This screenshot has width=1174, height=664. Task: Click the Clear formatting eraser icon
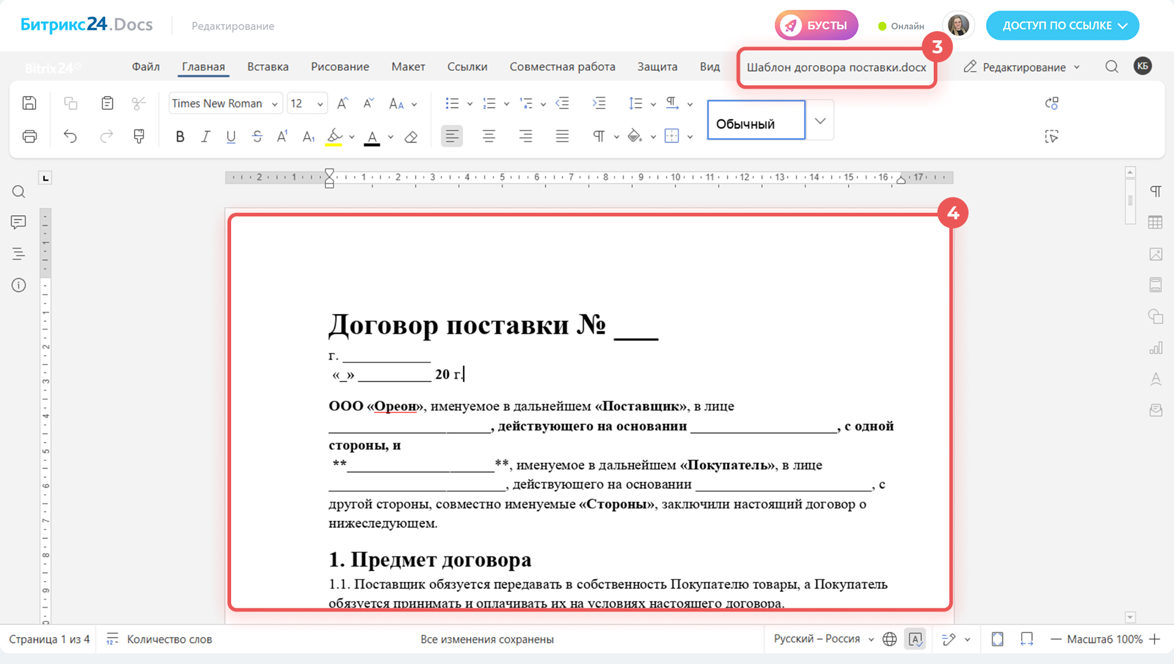(x=411, y=136)
